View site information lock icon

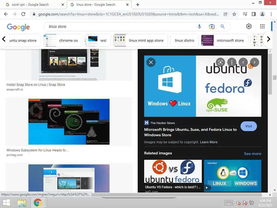[34, 14]
